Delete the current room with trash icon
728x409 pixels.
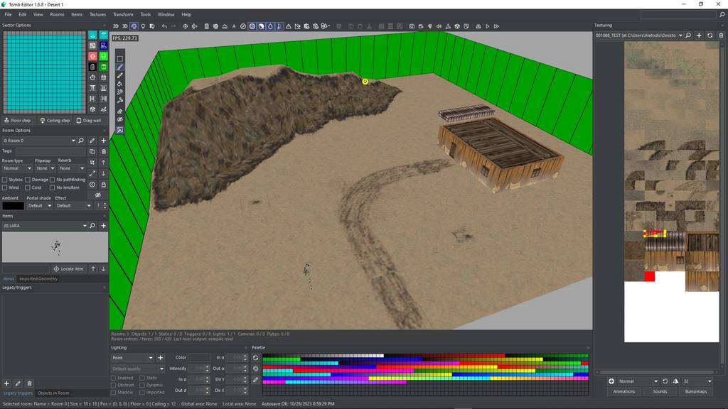[104, 151]
